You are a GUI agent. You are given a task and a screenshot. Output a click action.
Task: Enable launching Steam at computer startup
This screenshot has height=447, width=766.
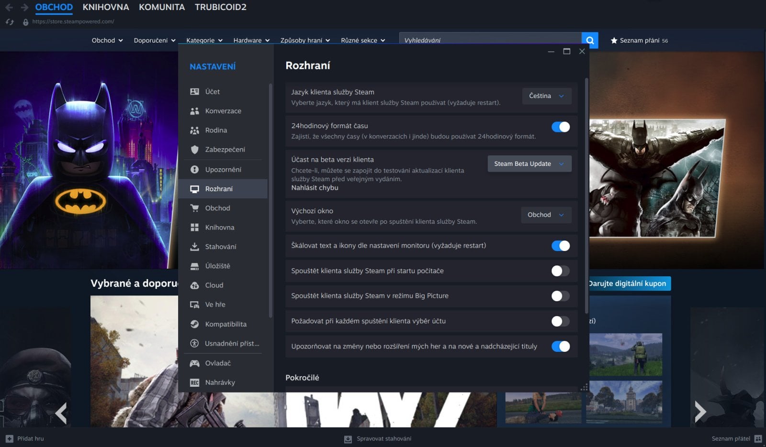pos(561,271)
